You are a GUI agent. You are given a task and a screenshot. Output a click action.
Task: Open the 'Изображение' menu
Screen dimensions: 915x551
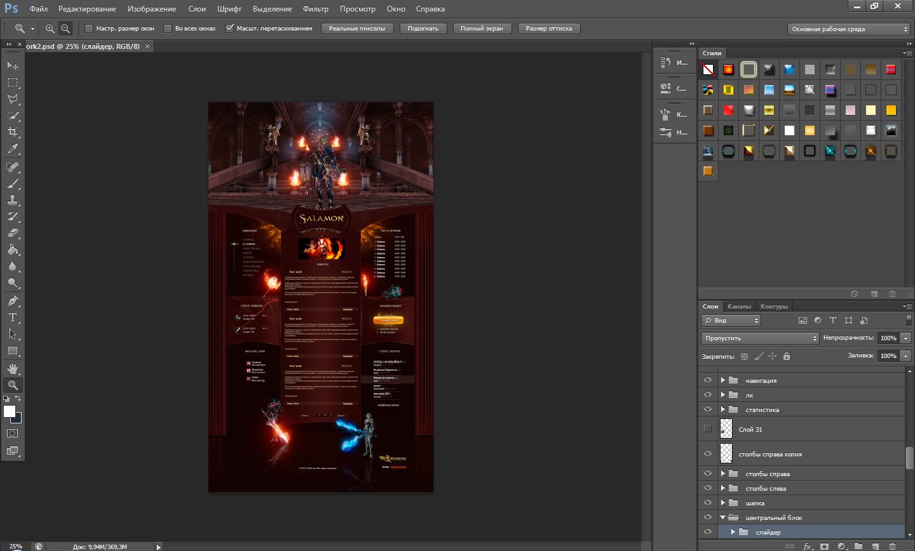(x=152, y=9)
